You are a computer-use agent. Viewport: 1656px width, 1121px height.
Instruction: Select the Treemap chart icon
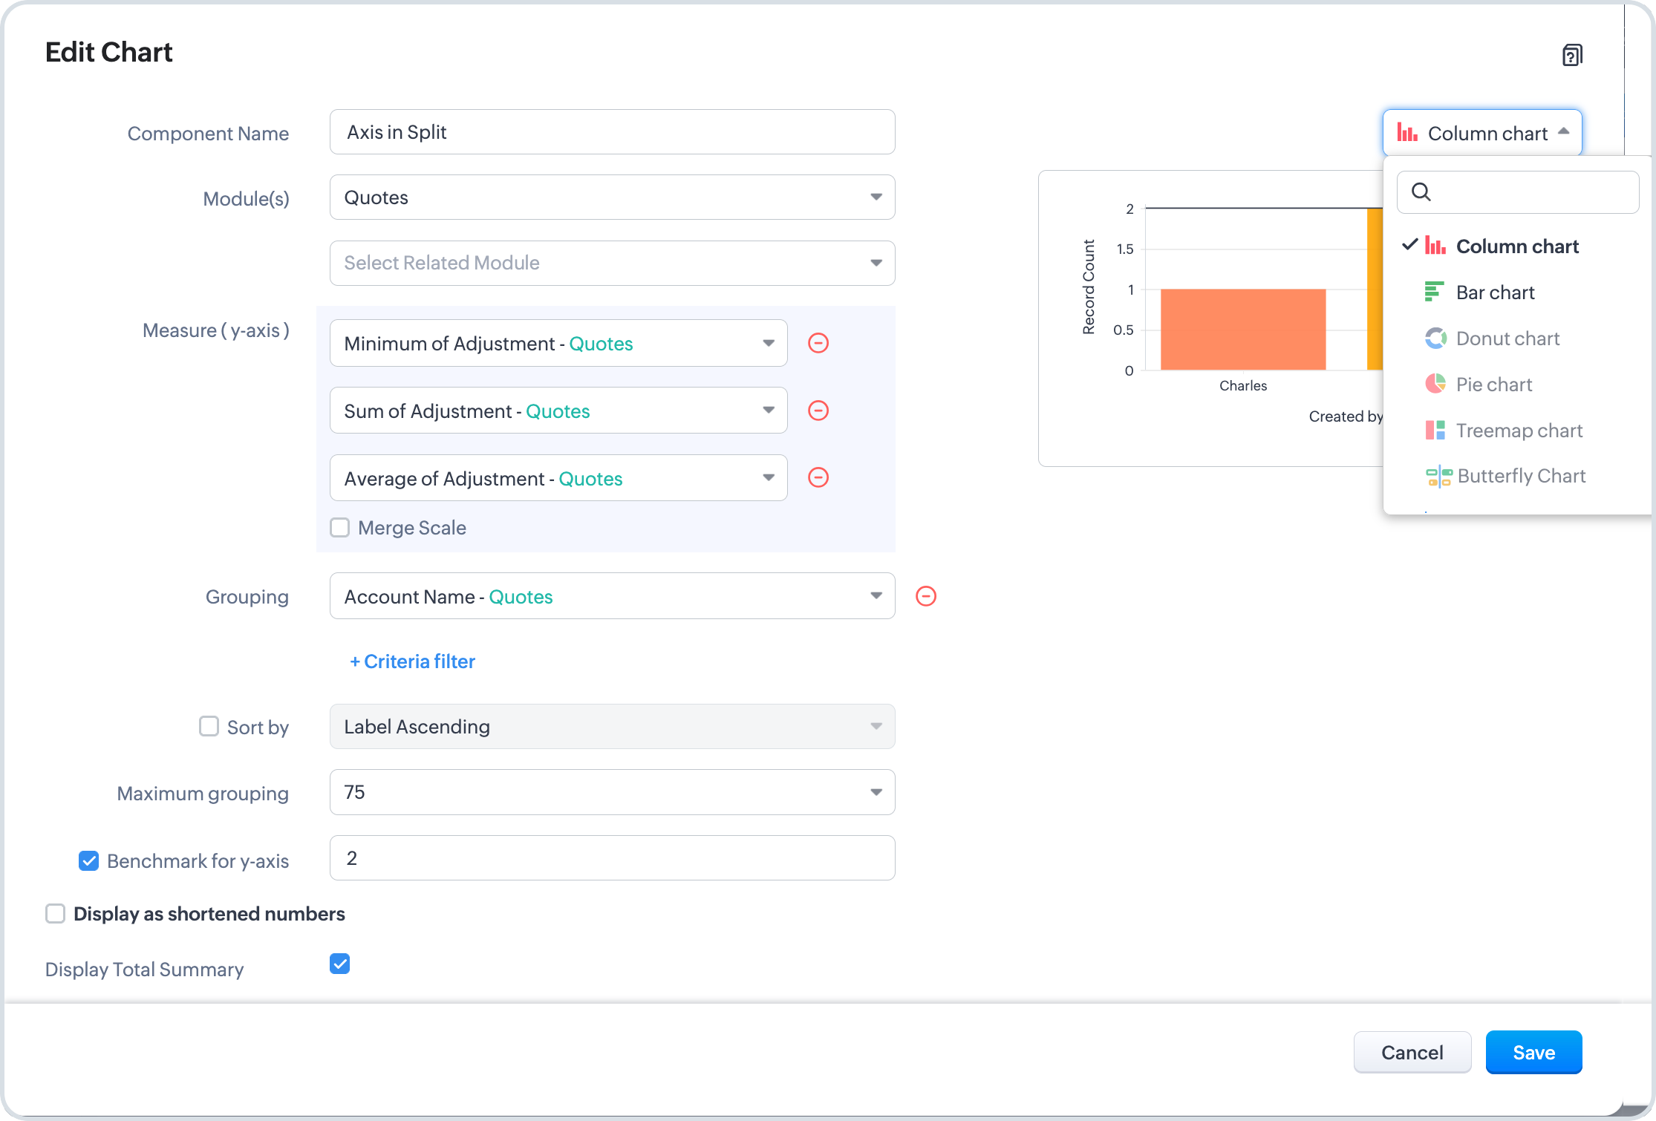1435,430
